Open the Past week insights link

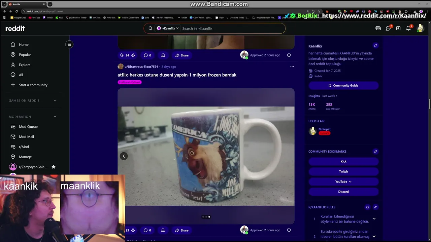(329, 96)
